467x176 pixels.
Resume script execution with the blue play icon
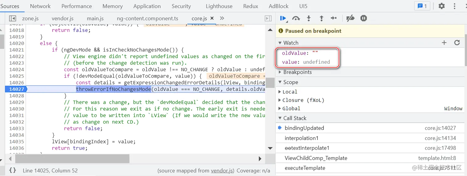283,18
